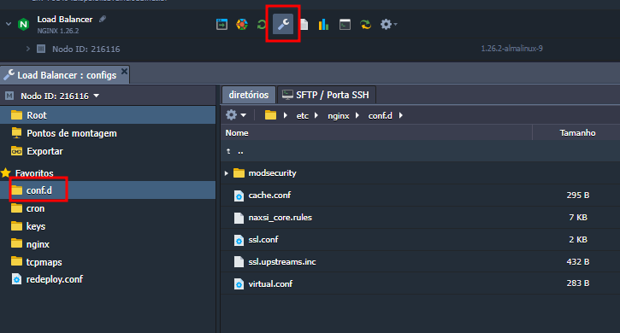Switch to SFTP / Porta SSH tab
Screen dimensions: 620x333
pyautogui.click(x=326, y=95)
